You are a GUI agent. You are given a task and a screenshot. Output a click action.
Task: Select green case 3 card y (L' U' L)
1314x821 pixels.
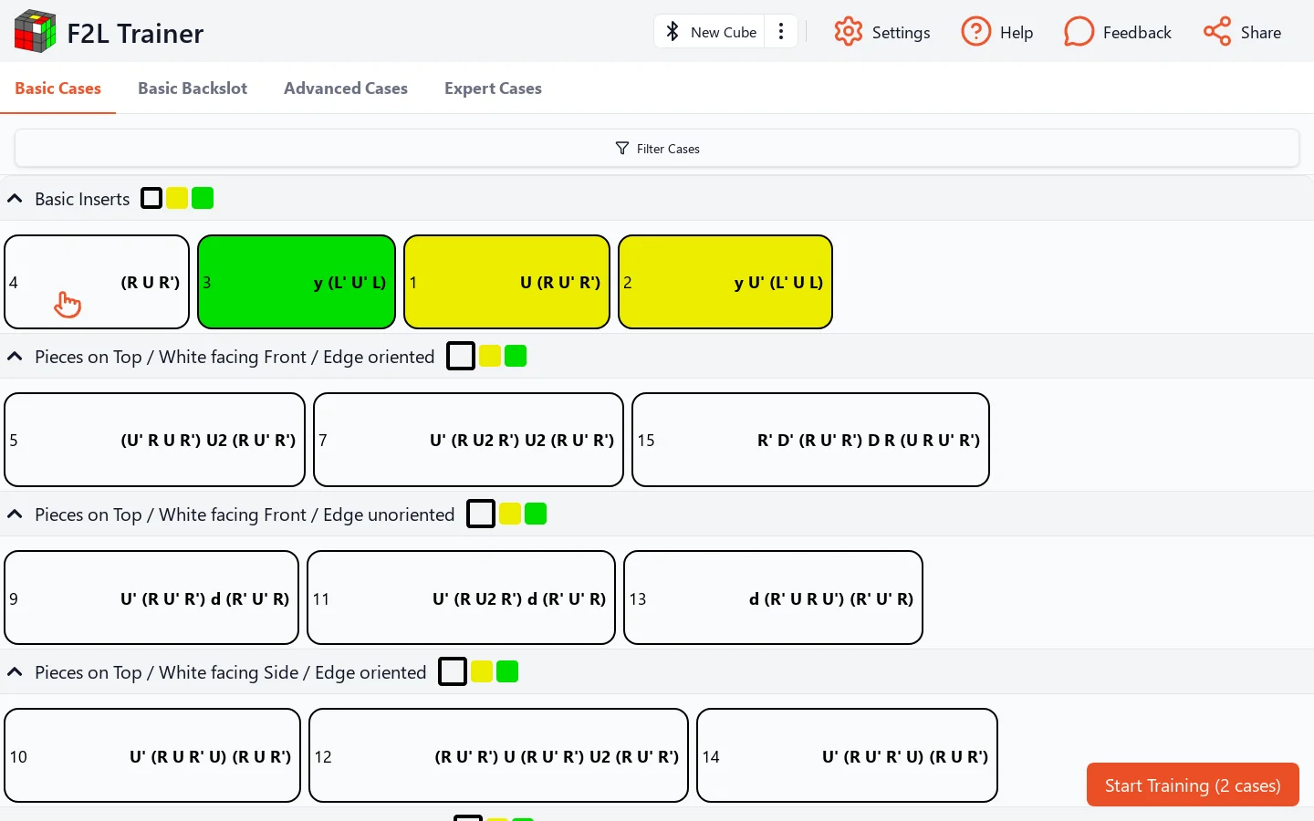click(x=297, y=282)
